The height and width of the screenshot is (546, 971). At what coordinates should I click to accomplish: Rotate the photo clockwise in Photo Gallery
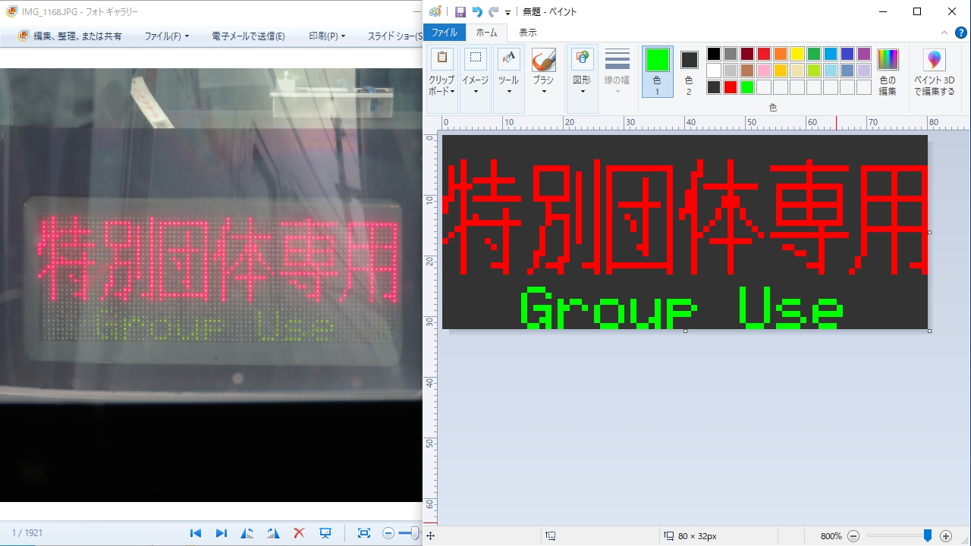point(273,533)
